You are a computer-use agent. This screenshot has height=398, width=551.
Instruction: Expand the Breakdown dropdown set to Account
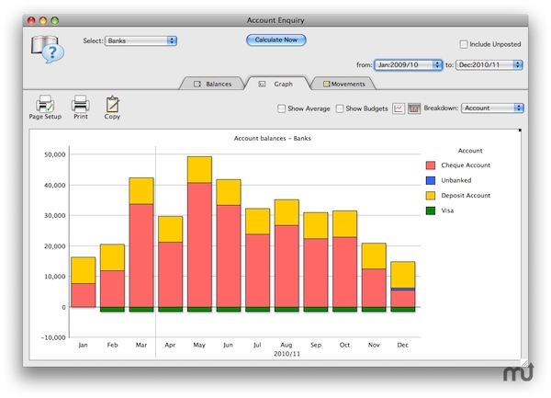[x=492, y=108]
